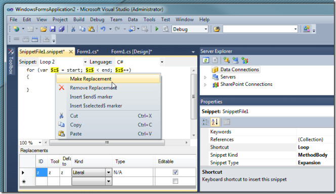Click the Cut icon in context menu

point(62,116)
